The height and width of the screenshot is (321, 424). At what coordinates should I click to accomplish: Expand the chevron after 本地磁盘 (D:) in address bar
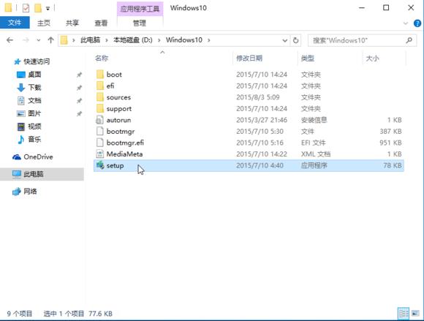coord(159,40)
